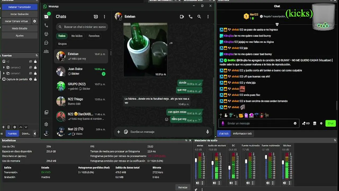React with emoji to 'mira que voy'
Viewport: 339px width, 191px height.
pyautogui.click(x=167, y=119)
